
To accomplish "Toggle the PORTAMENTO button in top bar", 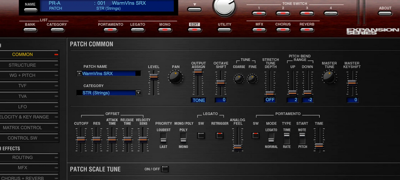I will 111,30.
